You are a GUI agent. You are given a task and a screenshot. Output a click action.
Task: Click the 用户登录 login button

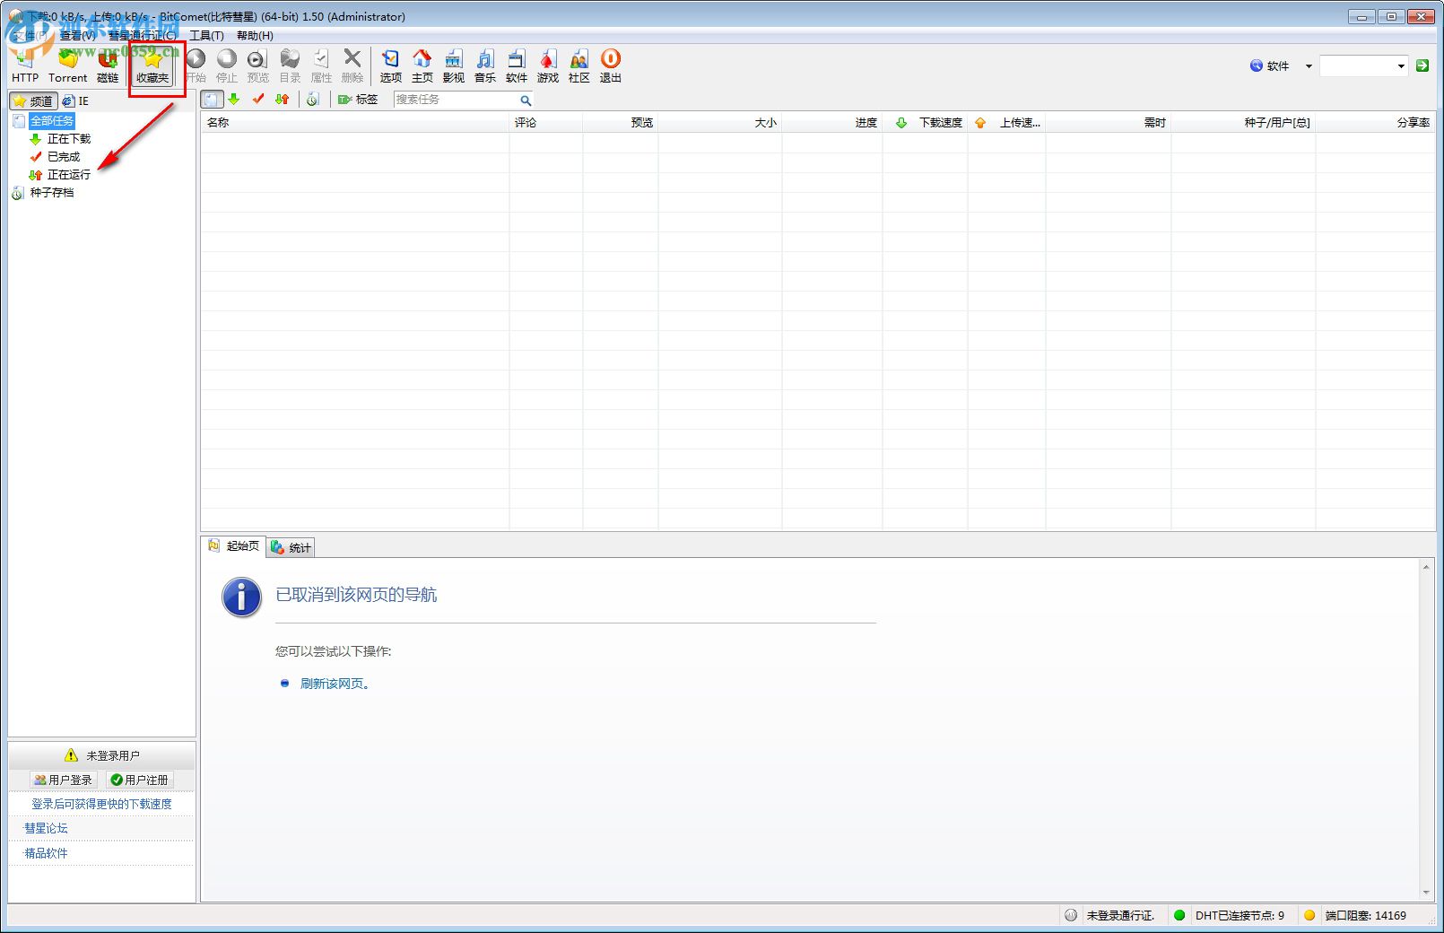[63, 780]
